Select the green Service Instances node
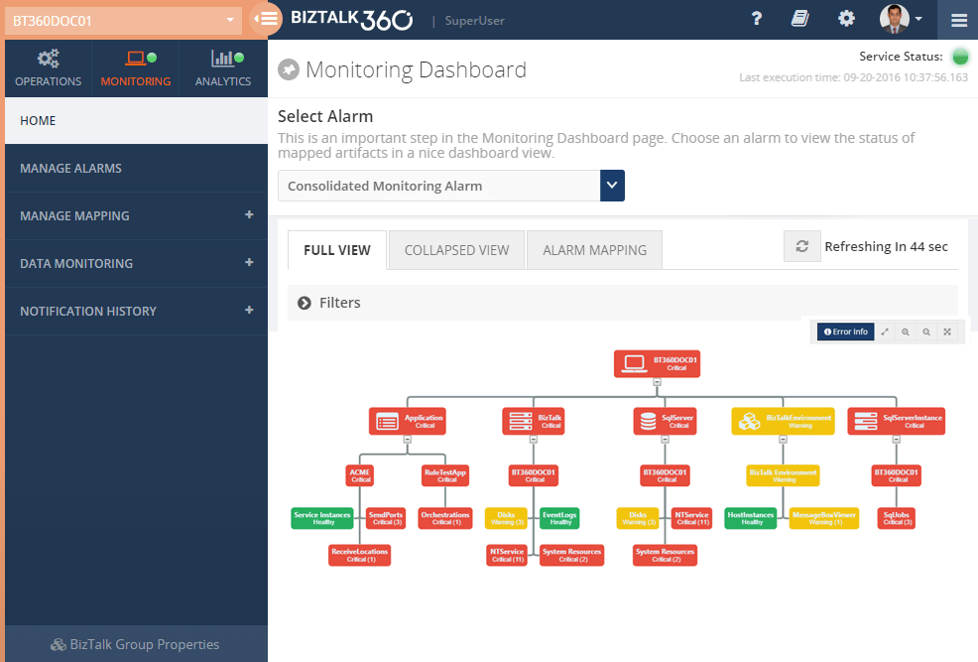 click(x=321, y=518)
